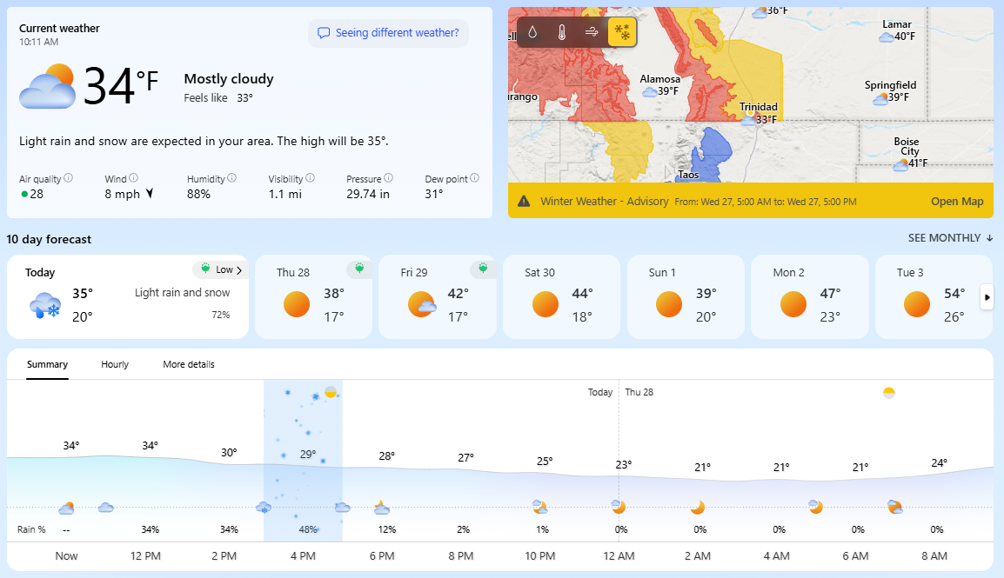1004x578 pixels.
Task: Click info icon beside Pressure
Action: [x=388, y=178]
